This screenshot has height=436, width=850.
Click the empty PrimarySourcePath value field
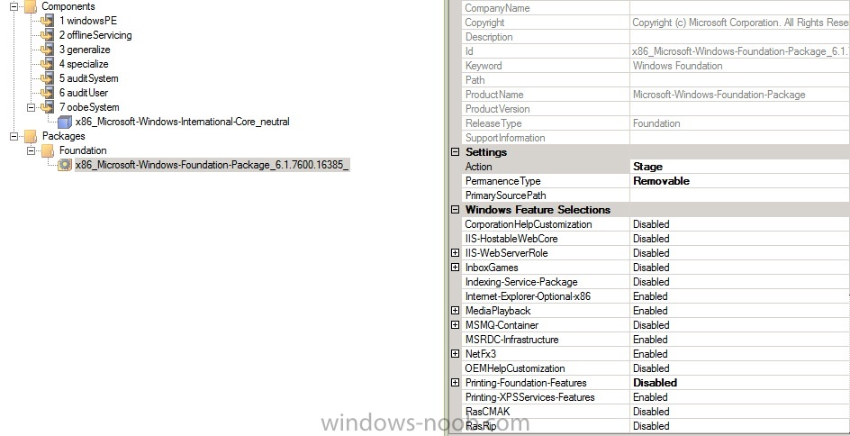739,195
